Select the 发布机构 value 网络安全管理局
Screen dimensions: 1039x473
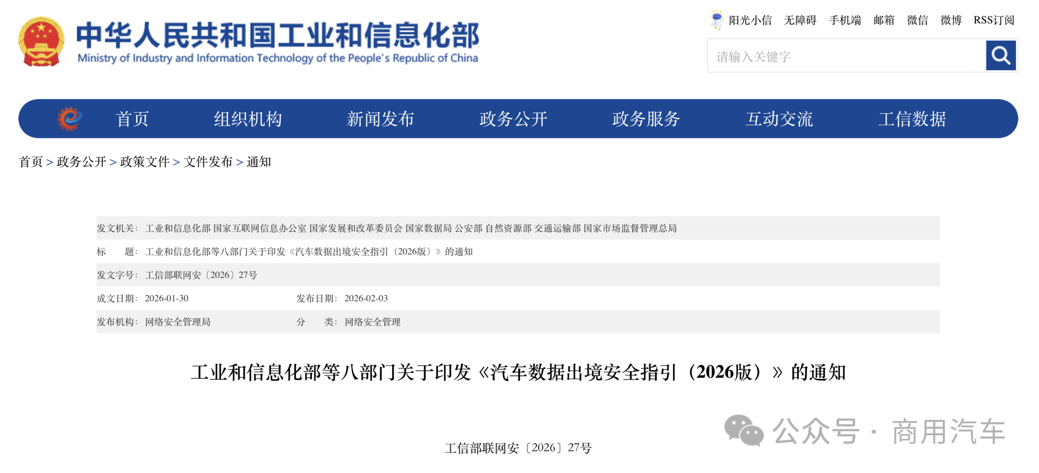point(177,322)
